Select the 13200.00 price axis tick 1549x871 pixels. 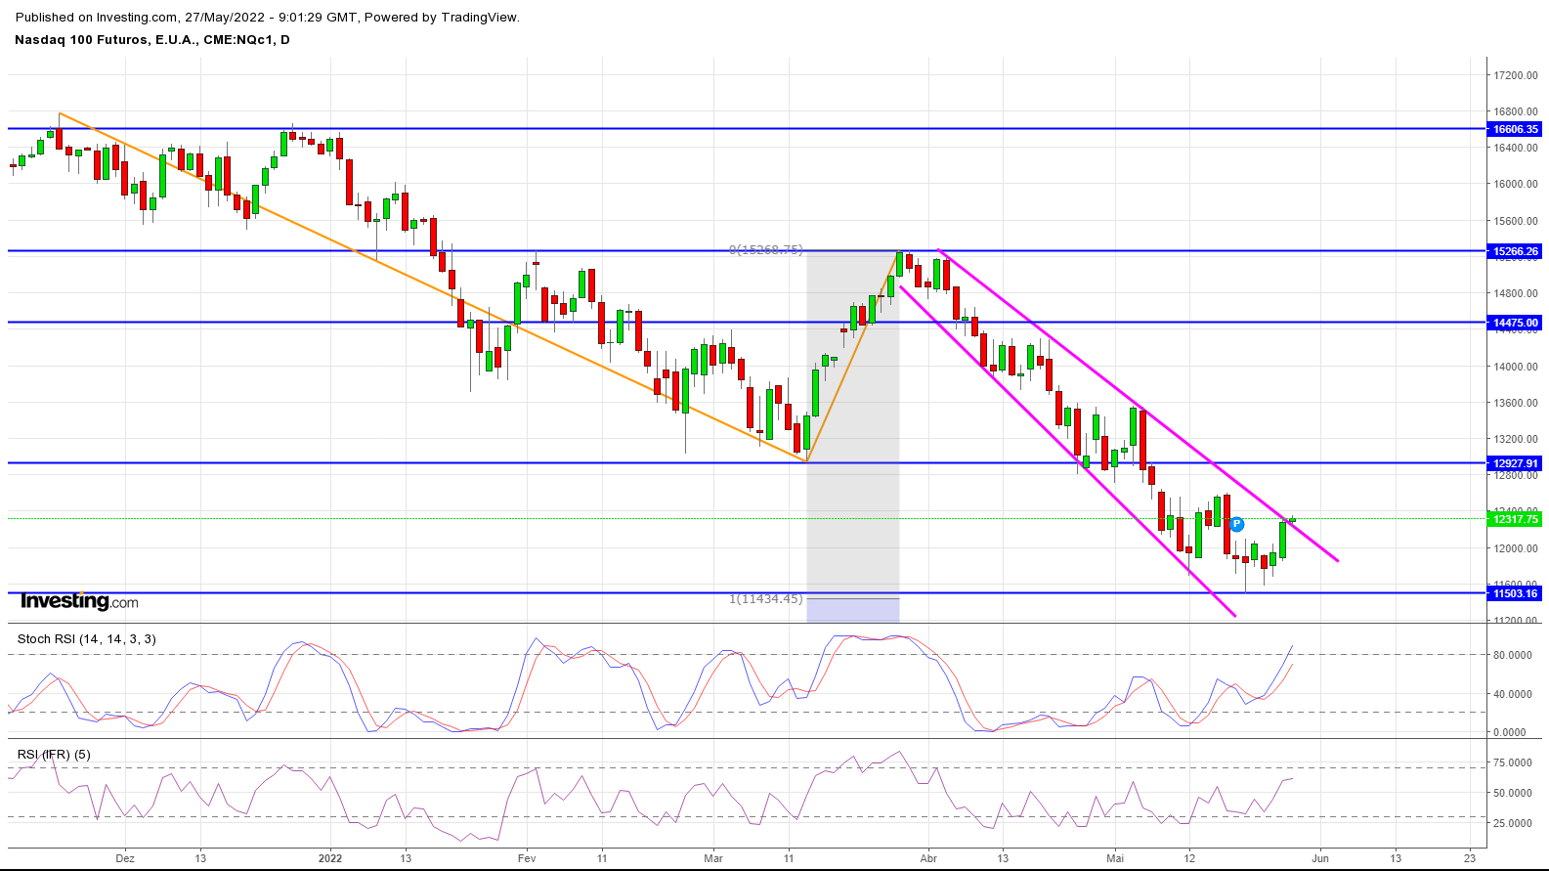click(1516, 439)
